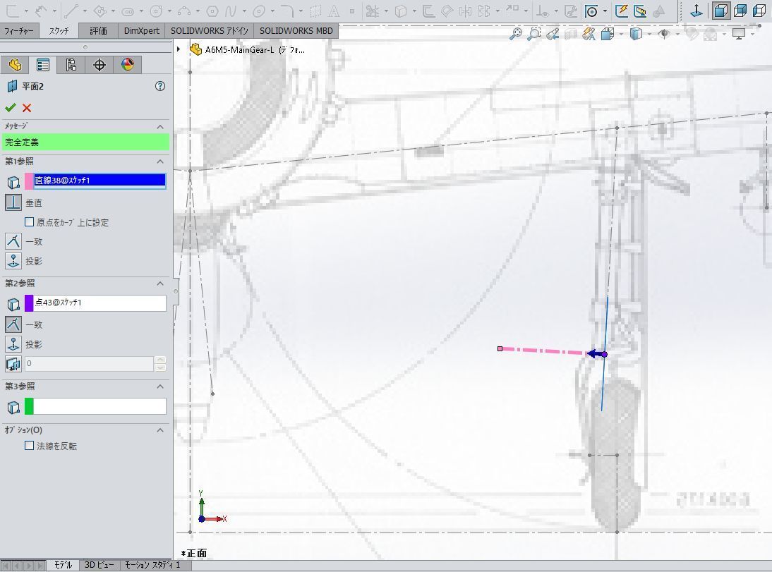This screenshot has width=772, height=572.
Task: Toggle first reference 一致 coincident option
Action: (x=13, y=241)
